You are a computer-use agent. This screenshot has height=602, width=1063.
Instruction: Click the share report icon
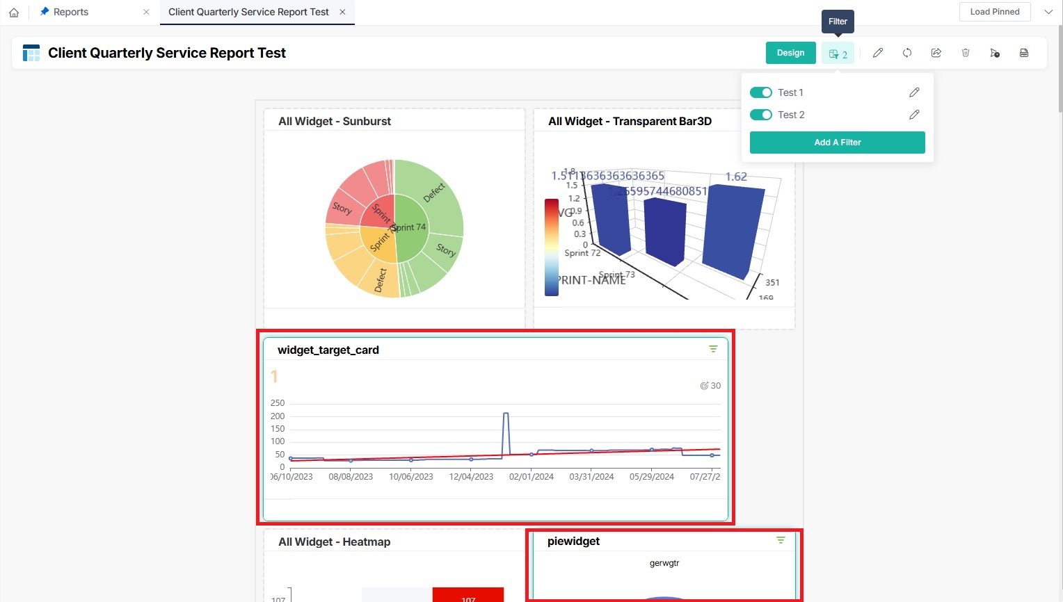936,53
